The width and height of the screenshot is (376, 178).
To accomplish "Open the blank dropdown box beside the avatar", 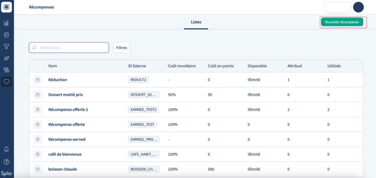I will point(337,7).
